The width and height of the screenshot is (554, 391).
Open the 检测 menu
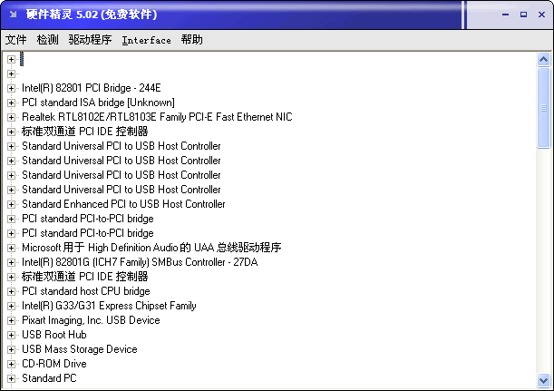pyautogui.click(x=47, y=40)
